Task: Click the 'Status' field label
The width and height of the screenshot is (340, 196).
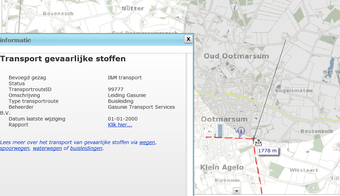Action: [x=17, y=83]
